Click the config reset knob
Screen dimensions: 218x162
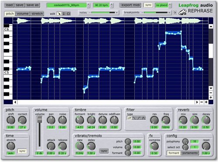tap(206, 146)
